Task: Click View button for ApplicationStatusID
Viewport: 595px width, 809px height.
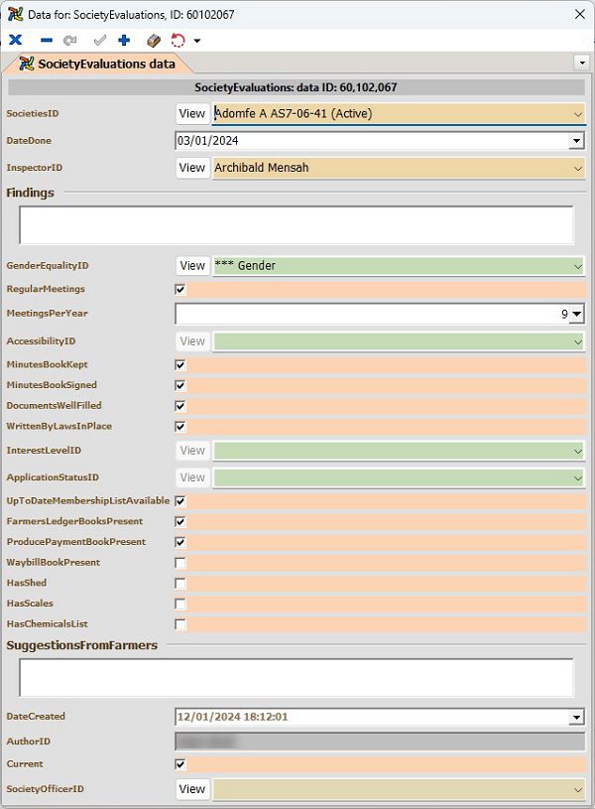Action: (192, 477)
